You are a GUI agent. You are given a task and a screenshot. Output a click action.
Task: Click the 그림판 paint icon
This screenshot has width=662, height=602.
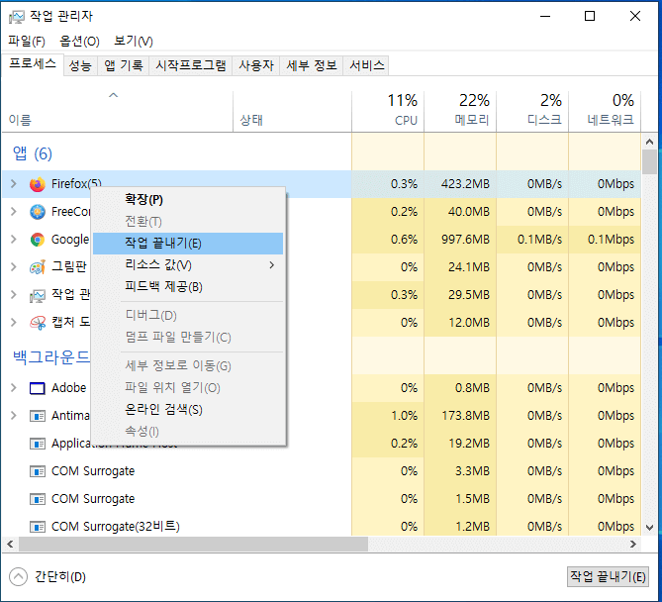(x=38, y=267)
